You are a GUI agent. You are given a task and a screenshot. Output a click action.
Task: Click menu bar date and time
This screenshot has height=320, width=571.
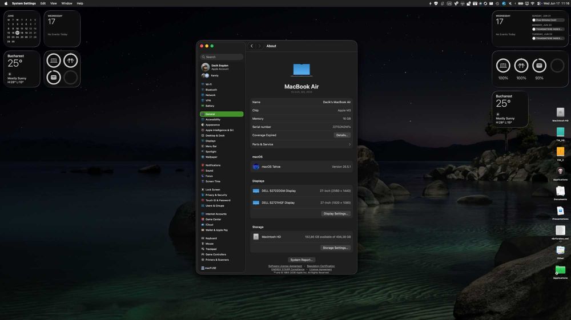556,3
